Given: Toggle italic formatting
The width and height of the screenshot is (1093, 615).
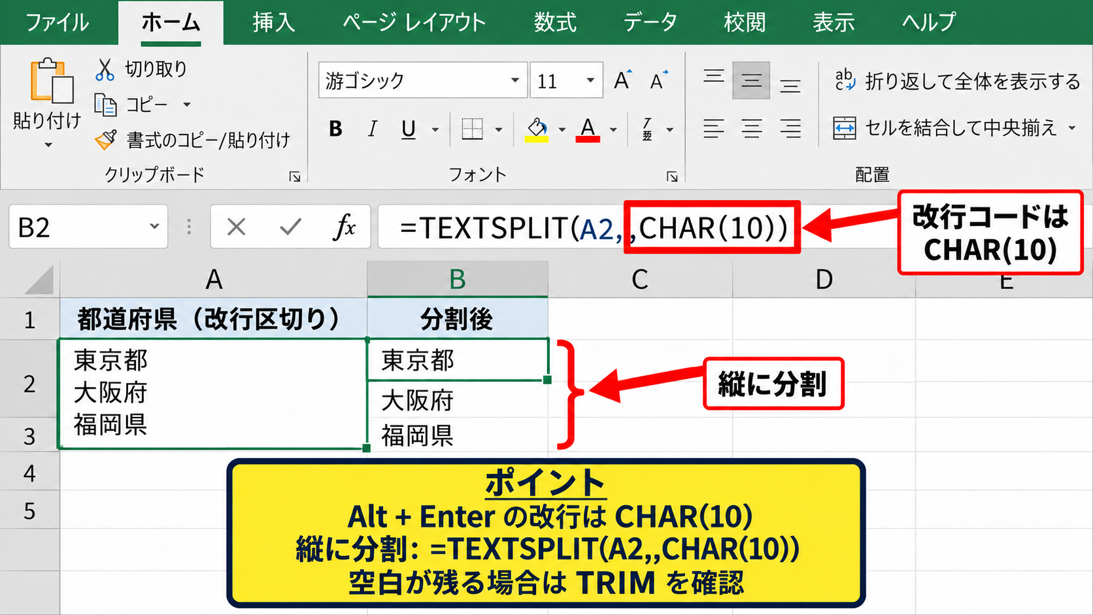Looking at the screenshot, I should tap(372, 129).
